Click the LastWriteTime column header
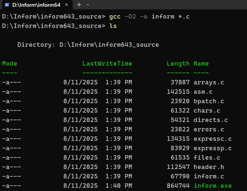 pos(107,63)
